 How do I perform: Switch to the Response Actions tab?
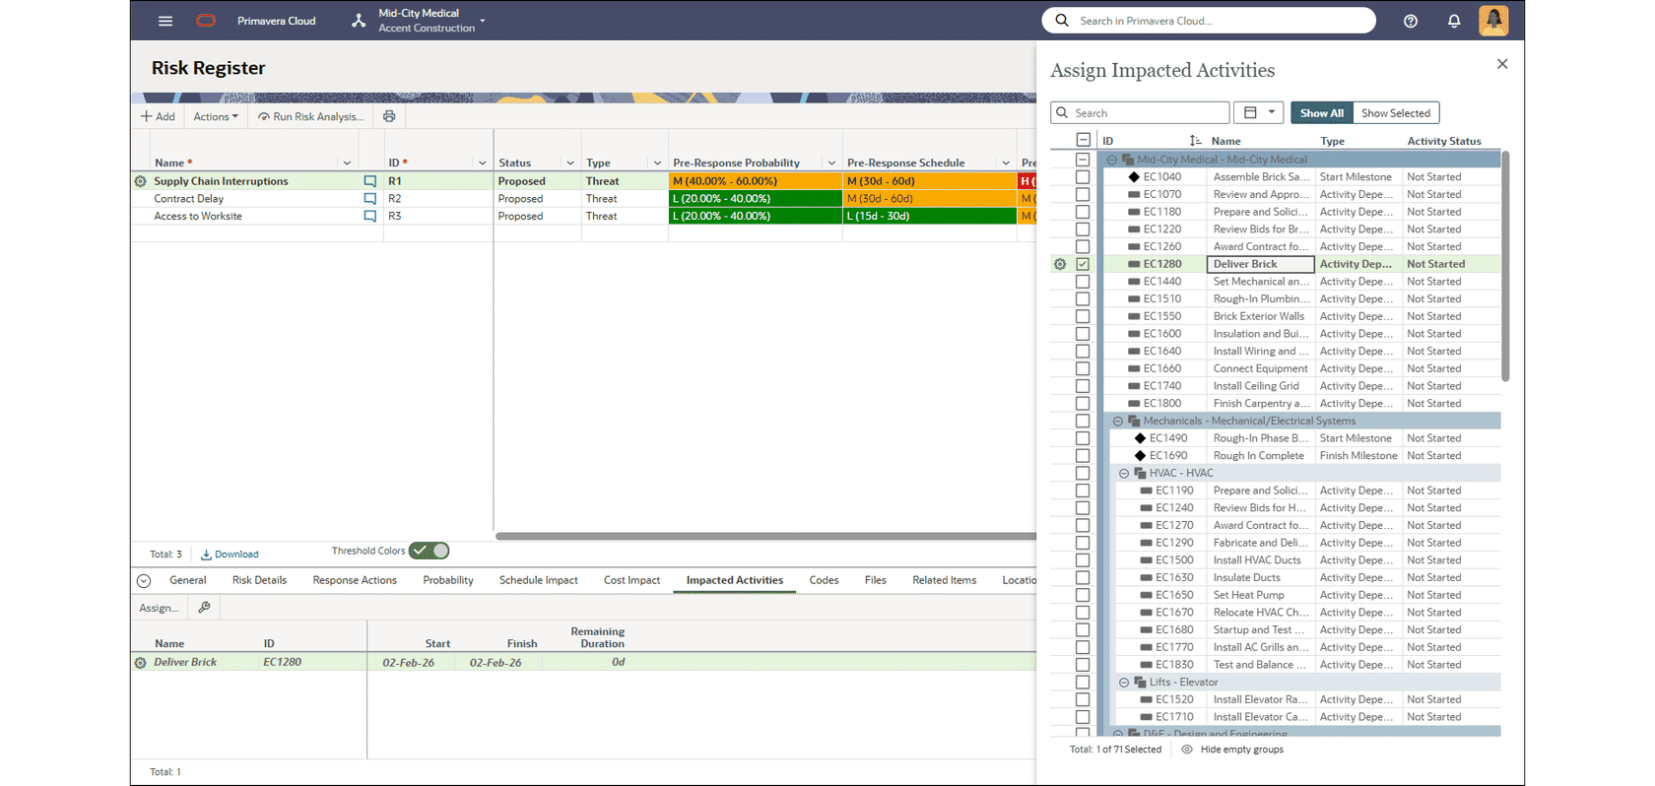pyautogui.click(x=355, y=580)
